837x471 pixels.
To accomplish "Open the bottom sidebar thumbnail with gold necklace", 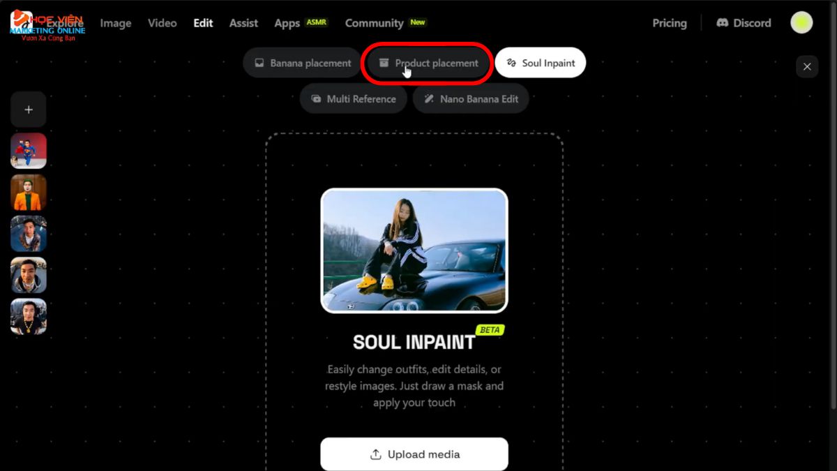I will [29, 316].
